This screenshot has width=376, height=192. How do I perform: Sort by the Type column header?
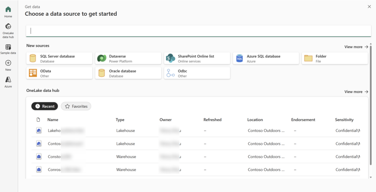(120, 120)
